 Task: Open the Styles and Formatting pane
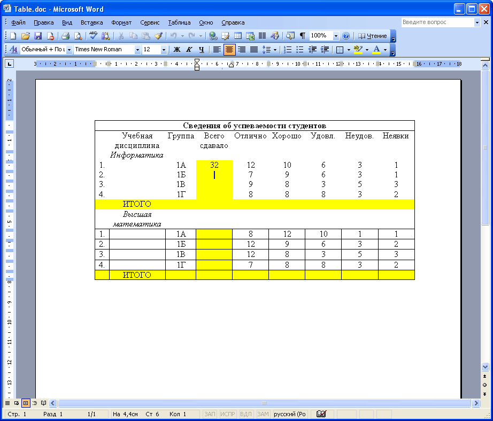pos(13,49)
